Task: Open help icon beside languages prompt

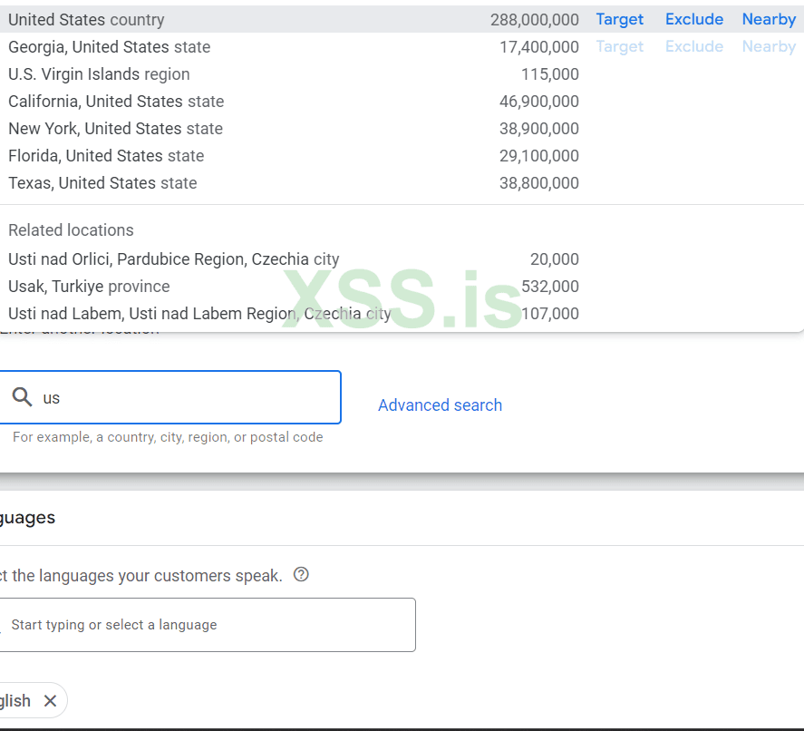Action: 302,574
